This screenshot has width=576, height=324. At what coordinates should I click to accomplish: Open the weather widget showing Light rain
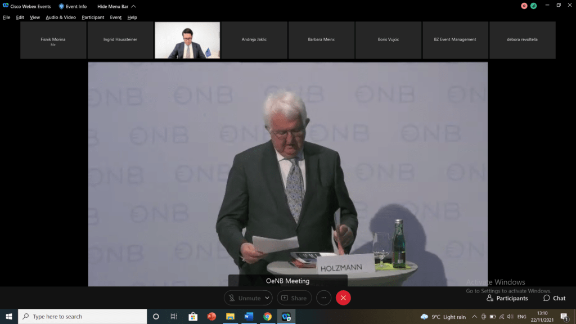click(443, 317)
